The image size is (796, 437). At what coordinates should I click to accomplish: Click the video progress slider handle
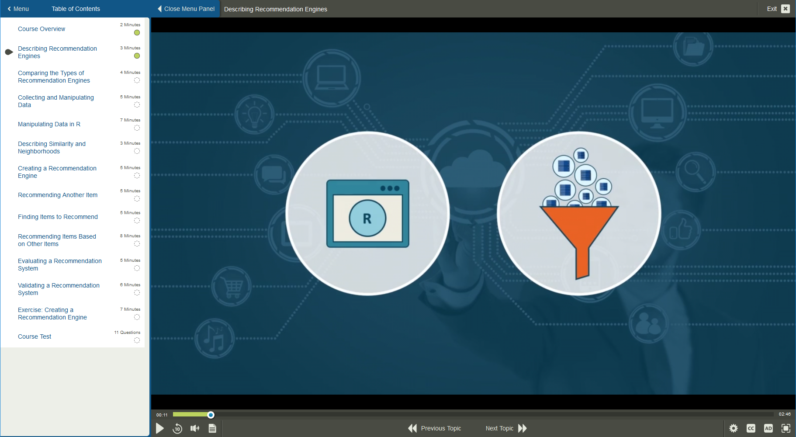(211, 415)
